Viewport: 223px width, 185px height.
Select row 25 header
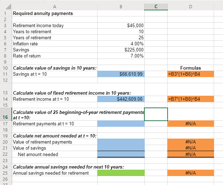coord(6,173)
